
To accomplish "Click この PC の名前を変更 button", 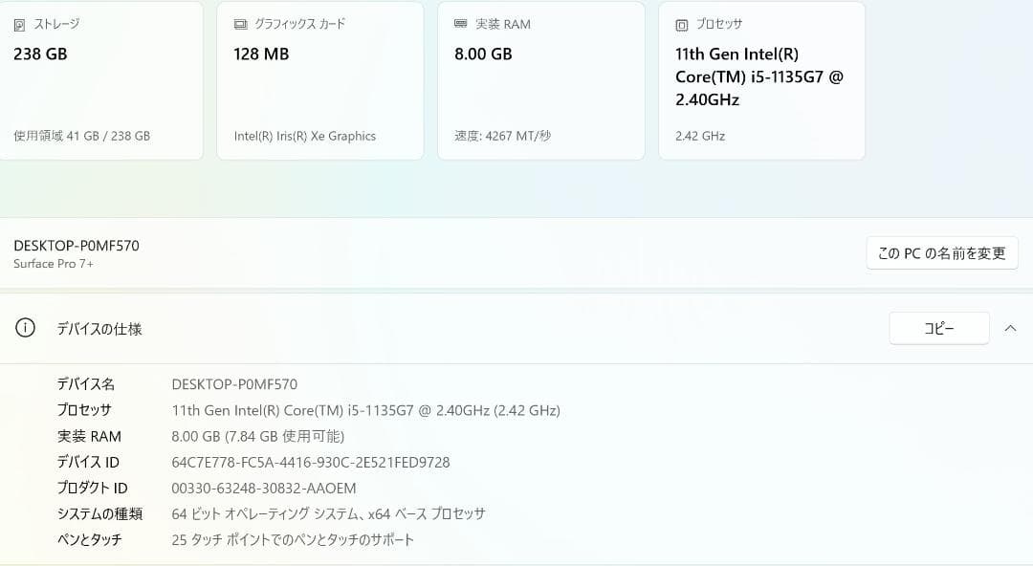I will tap(941, 252).
